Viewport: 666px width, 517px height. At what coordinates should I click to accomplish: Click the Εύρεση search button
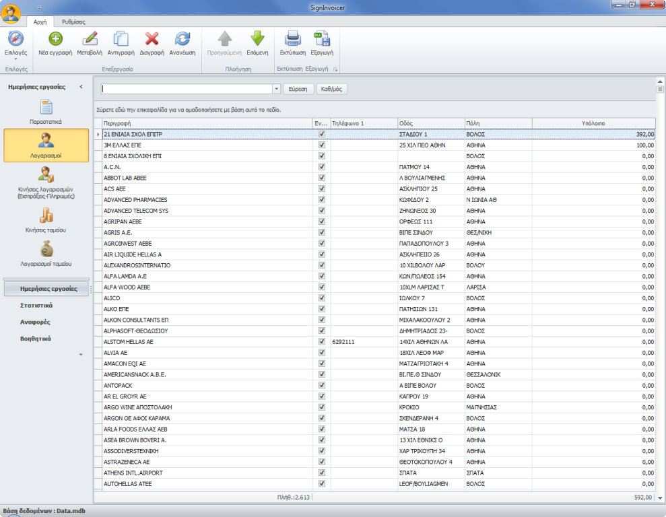(x=298, y=89)
